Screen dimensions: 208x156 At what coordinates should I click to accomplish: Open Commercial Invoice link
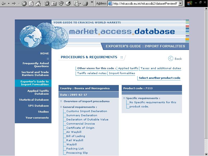81,124
